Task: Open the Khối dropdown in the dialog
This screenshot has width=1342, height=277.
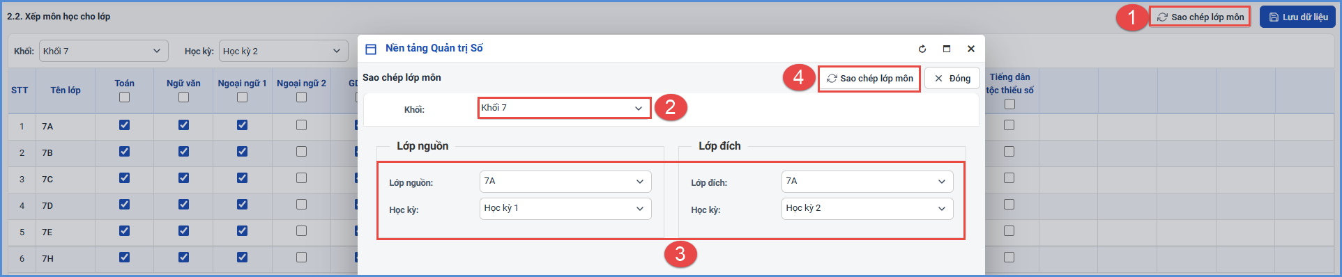Action: point(563,108)
